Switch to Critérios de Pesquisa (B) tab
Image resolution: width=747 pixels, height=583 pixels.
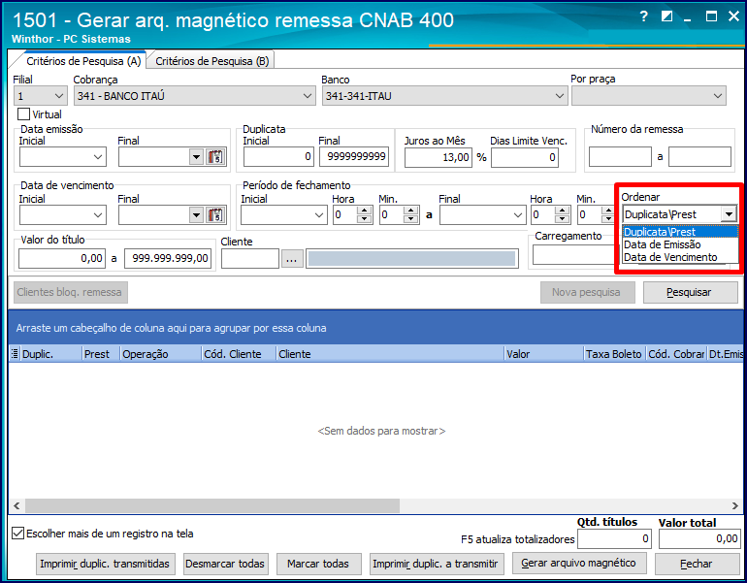pos(212,61)
